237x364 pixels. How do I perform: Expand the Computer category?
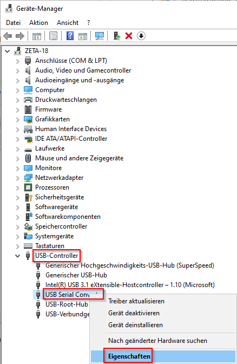(x=18, y=90)
